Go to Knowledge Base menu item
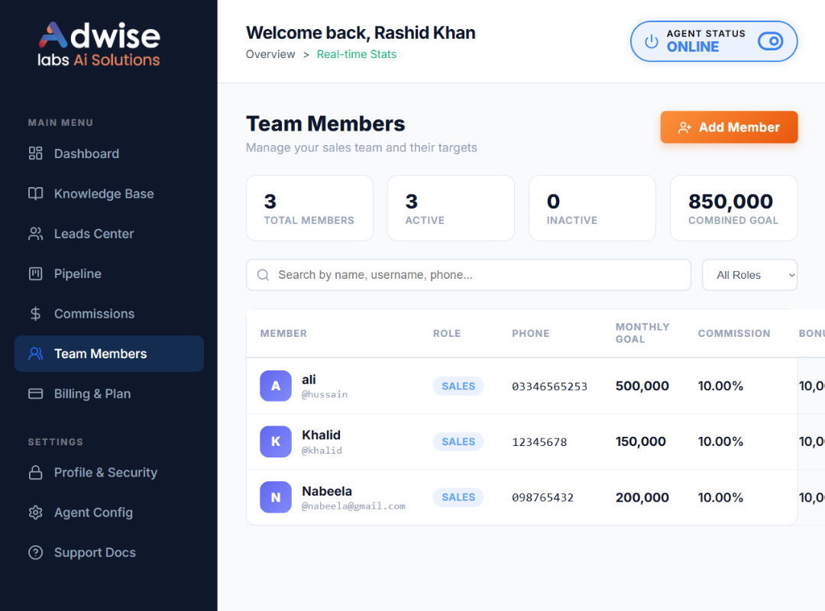 109,194
